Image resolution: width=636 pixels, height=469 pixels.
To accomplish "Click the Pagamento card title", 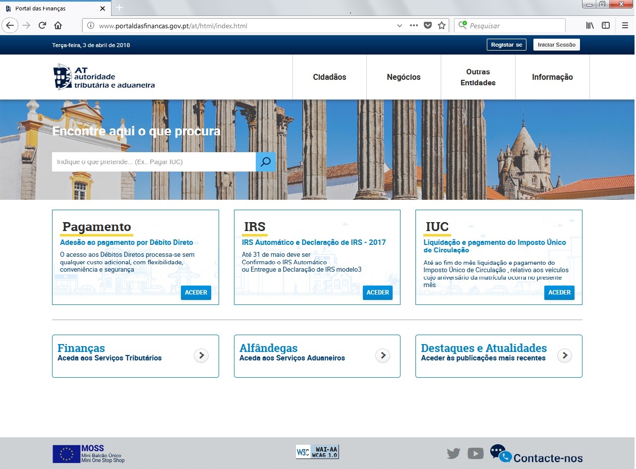I will tap(97, 227).
